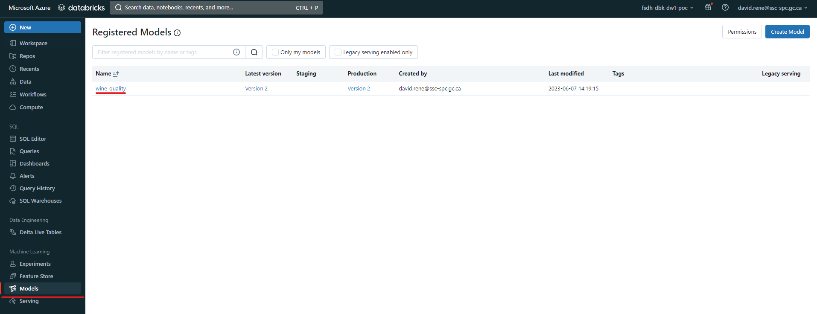
Task: Click the Create Model button
Action: pyautogui.click(x=787, y=32)
